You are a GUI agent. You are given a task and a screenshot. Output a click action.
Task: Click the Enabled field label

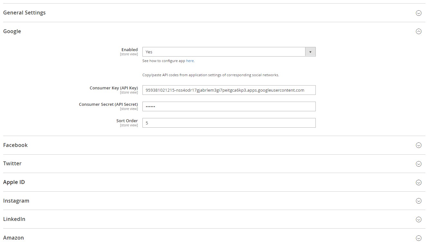coord(130,50)
